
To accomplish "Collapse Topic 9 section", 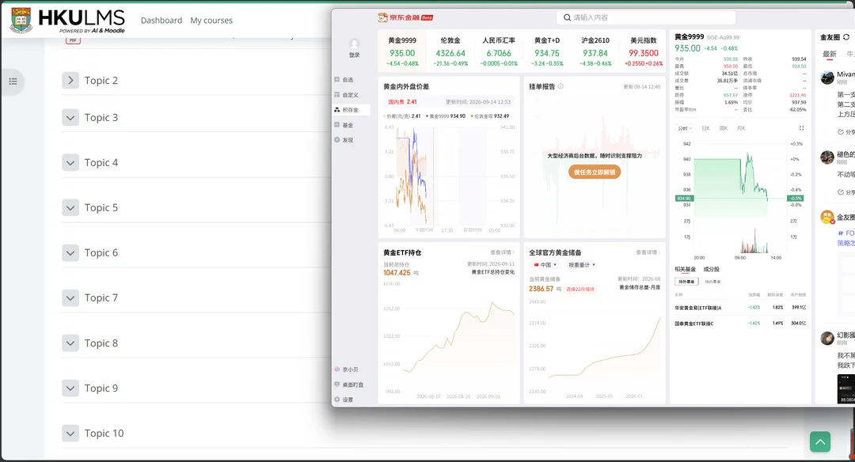I will pyautogui.click(x=70, y=388).
